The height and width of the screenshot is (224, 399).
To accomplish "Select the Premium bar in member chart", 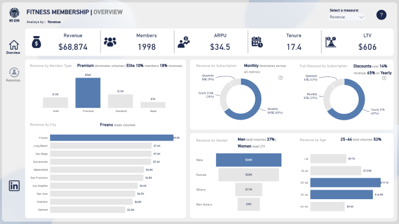I will (88, 93).
